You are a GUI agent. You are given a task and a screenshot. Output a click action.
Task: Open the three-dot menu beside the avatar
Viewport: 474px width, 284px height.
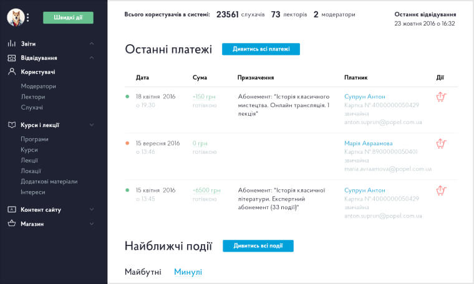(x=28, y=18)
